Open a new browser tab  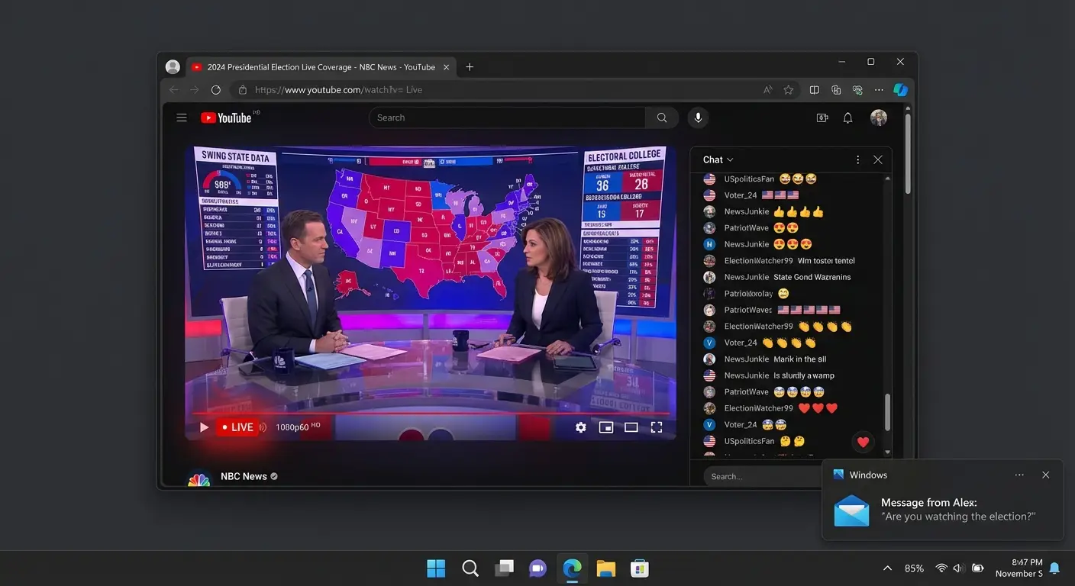(470, 67)
